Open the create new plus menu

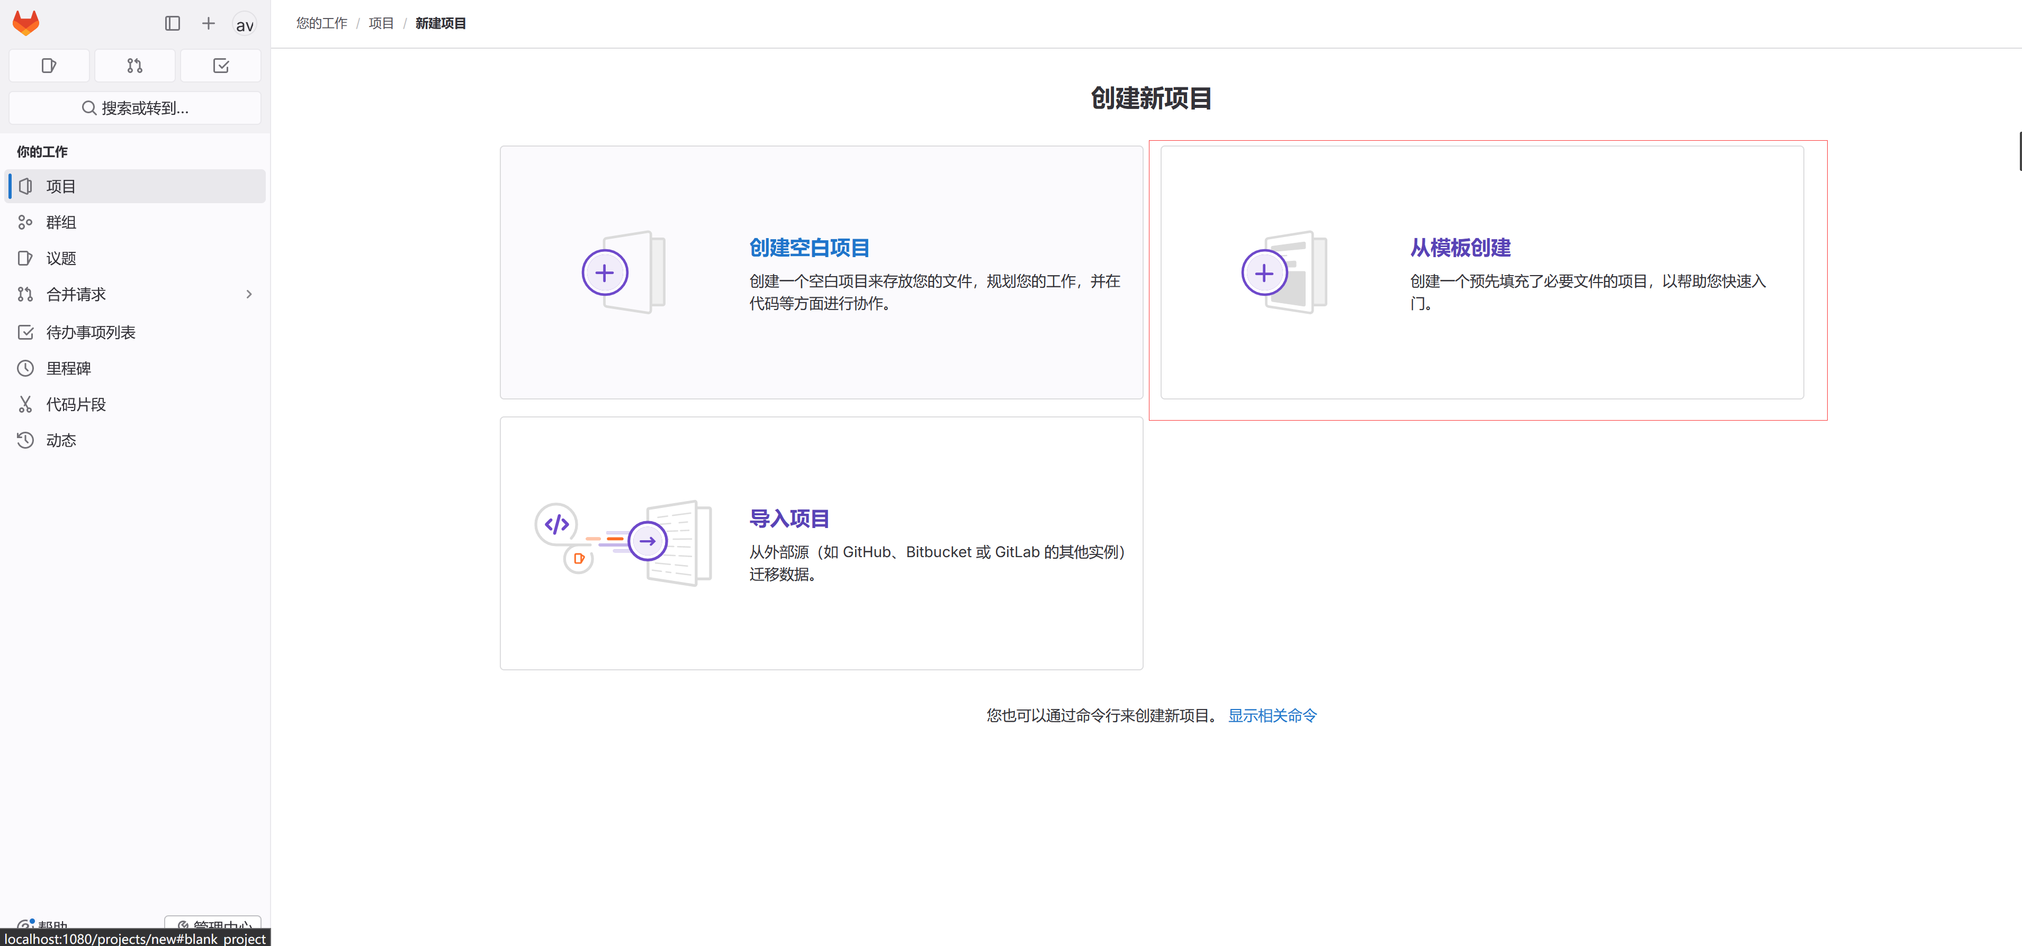pos(208,23)
